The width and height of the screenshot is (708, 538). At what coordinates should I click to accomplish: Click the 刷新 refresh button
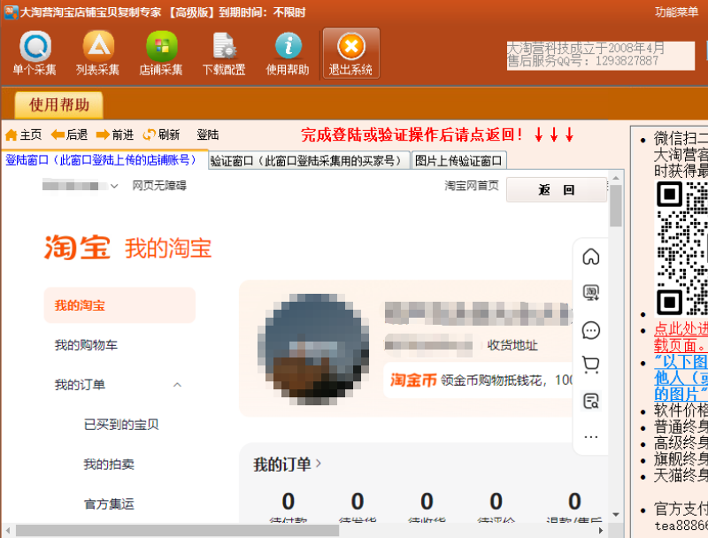tap(162, 134)
